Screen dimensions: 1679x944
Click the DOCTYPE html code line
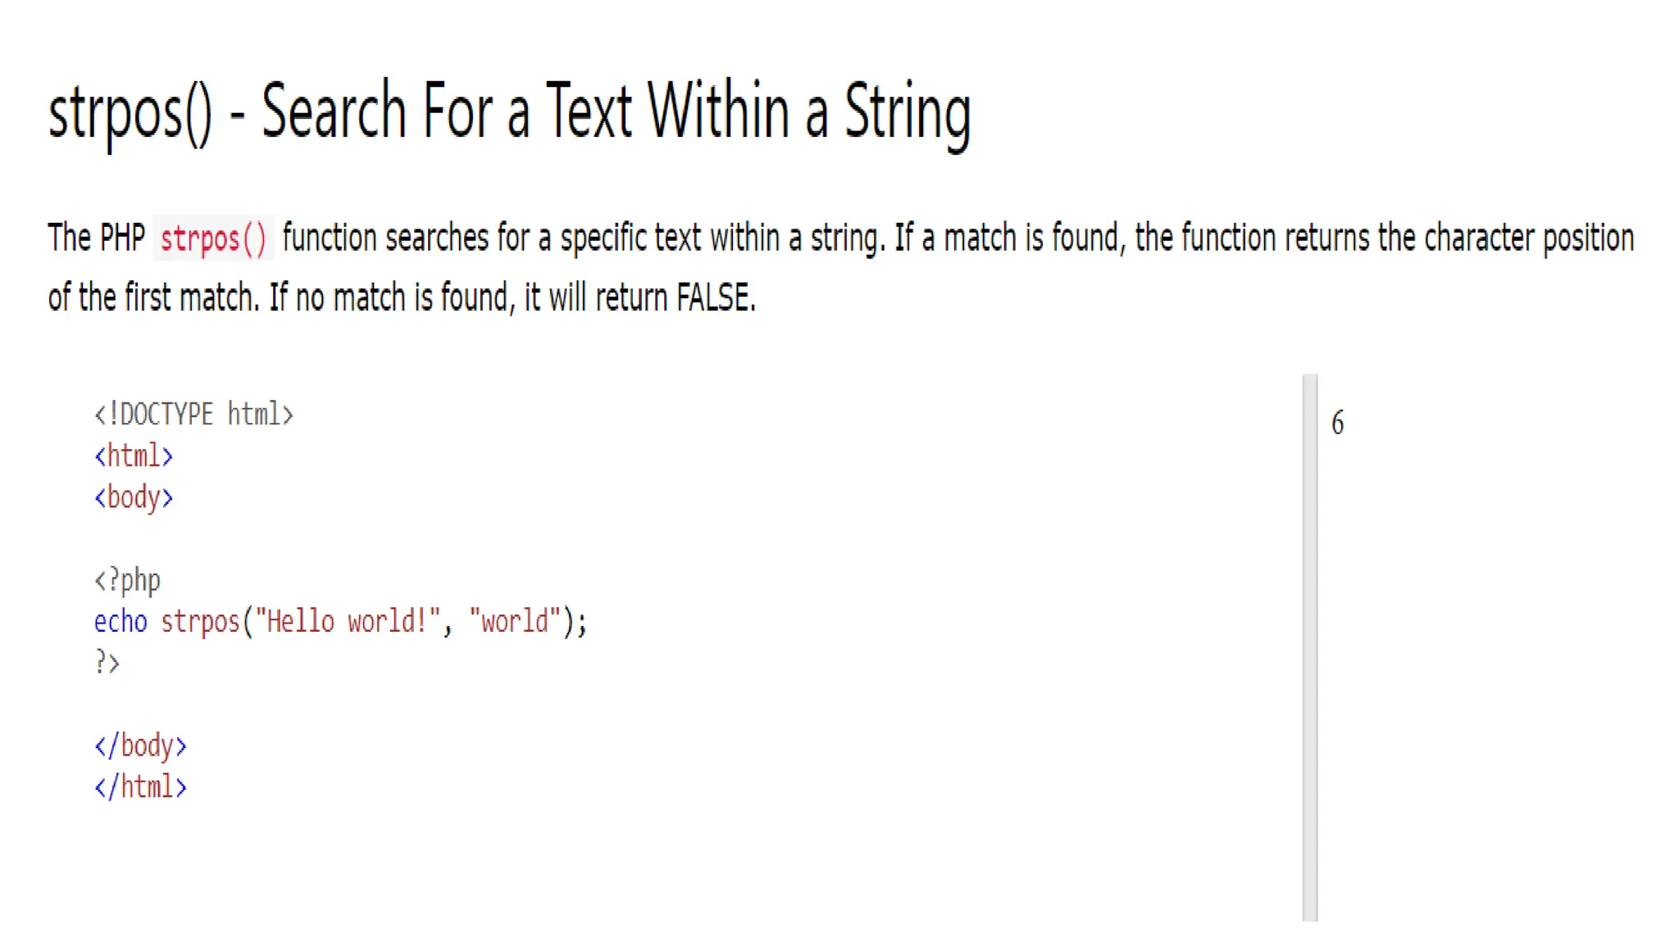193,414
